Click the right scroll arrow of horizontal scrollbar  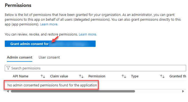[183, 91]
